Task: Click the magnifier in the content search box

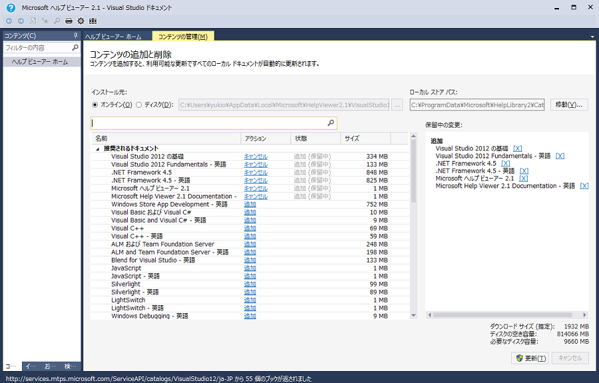Action: pyautogui.click(x=331, y=123)
